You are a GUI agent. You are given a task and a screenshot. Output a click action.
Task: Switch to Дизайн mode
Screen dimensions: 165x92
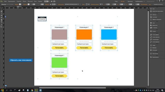pyautogui.click(x=123, y=2)
